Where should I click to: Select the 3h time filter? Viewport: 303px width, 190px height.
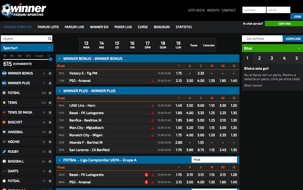pyautogui.click(x=5, y=56)
